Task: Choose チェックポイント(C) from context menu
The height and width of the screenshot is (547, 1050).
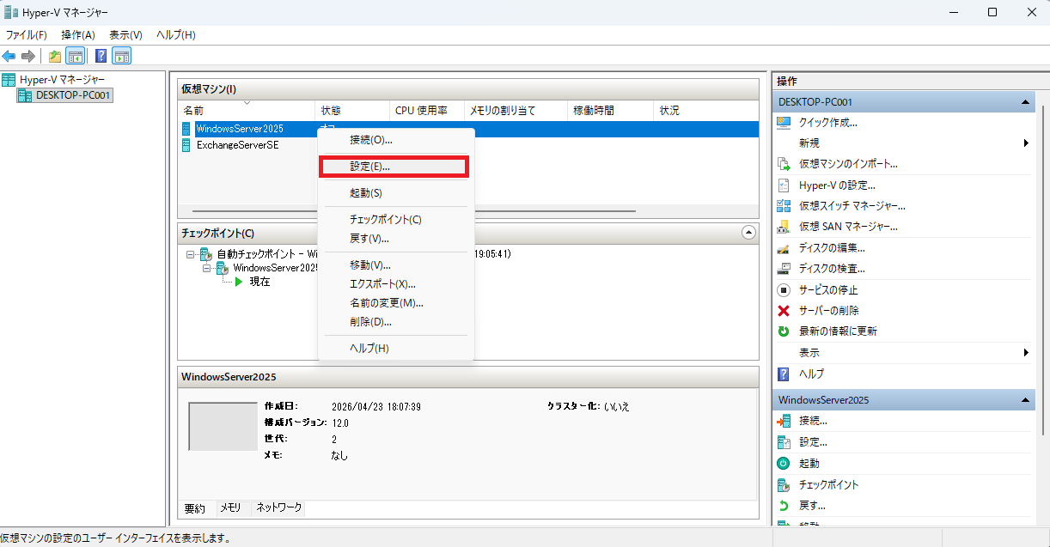Action: (396, 220)
